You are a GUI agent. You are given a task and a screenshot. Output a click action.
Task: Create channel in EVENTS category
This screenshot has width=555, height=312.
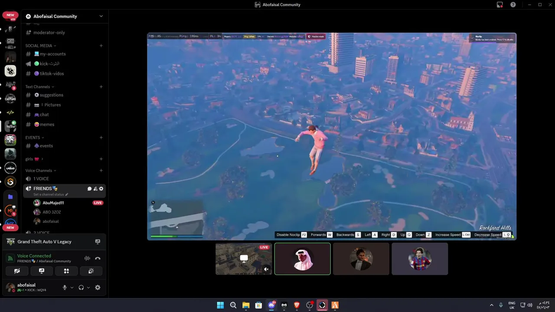click(101, 137)
